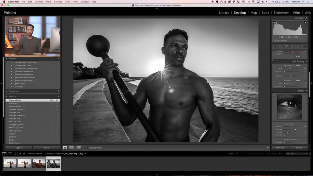
Task: Select the Highlight Hue 179 history step
Action: coord(33,112)
